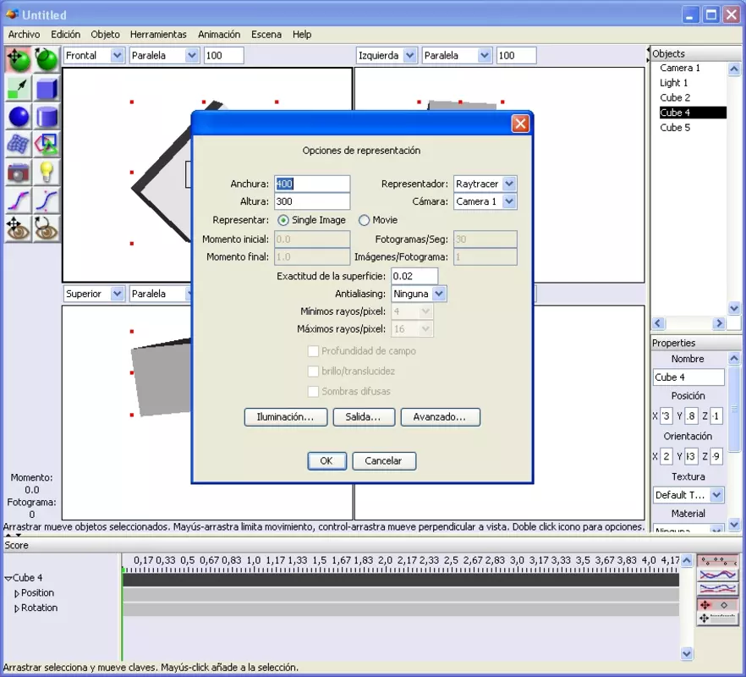
Task: Open the Cámara dropdown in dialog
Action: 485,201
